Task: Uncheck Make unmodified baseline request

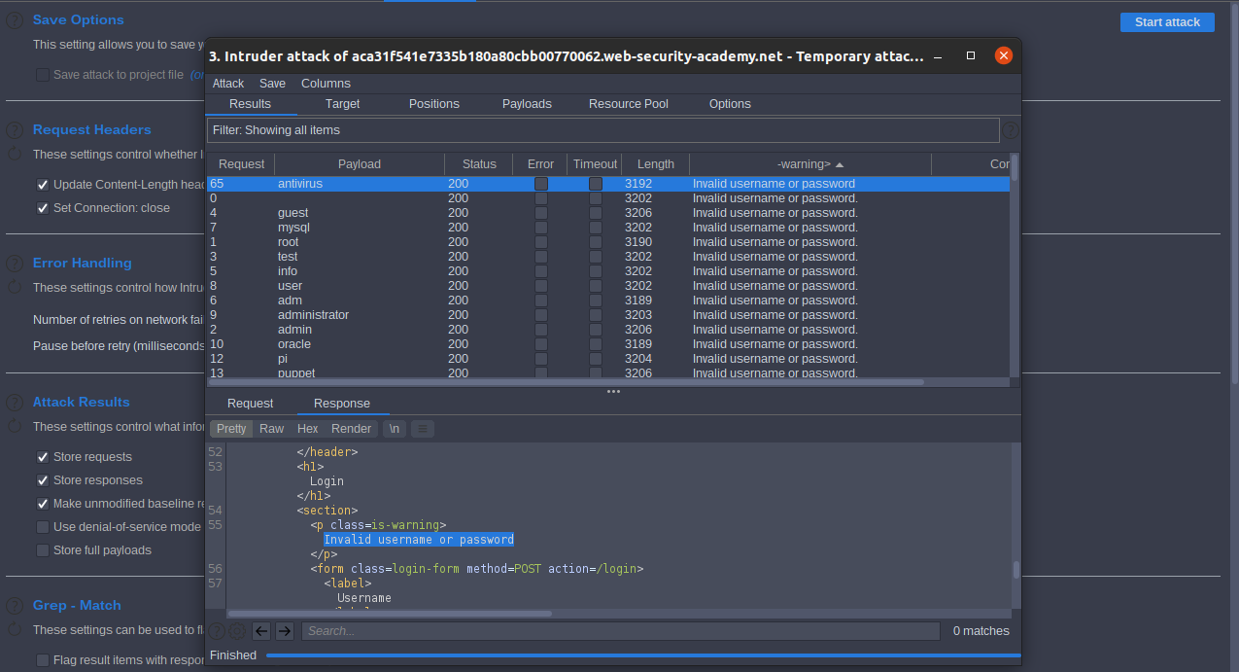Action: pyautogui.click(x=43, y=504)
